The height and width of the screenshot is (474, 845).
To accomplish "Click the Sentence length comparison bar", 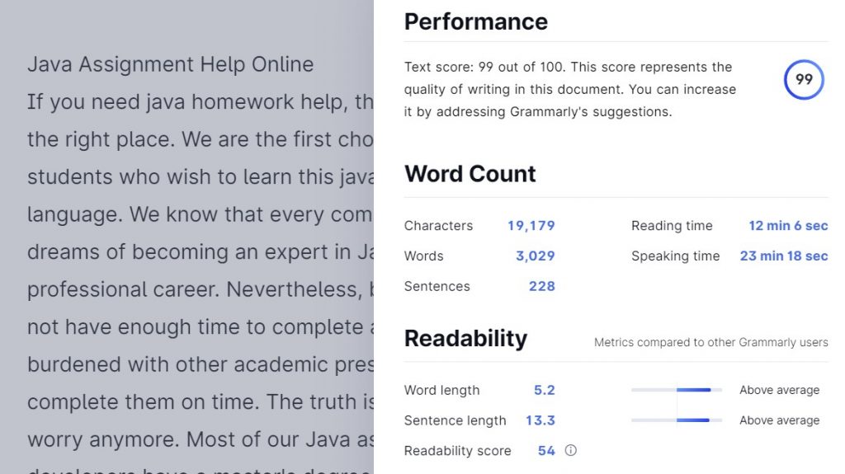I will coord(677,420).
